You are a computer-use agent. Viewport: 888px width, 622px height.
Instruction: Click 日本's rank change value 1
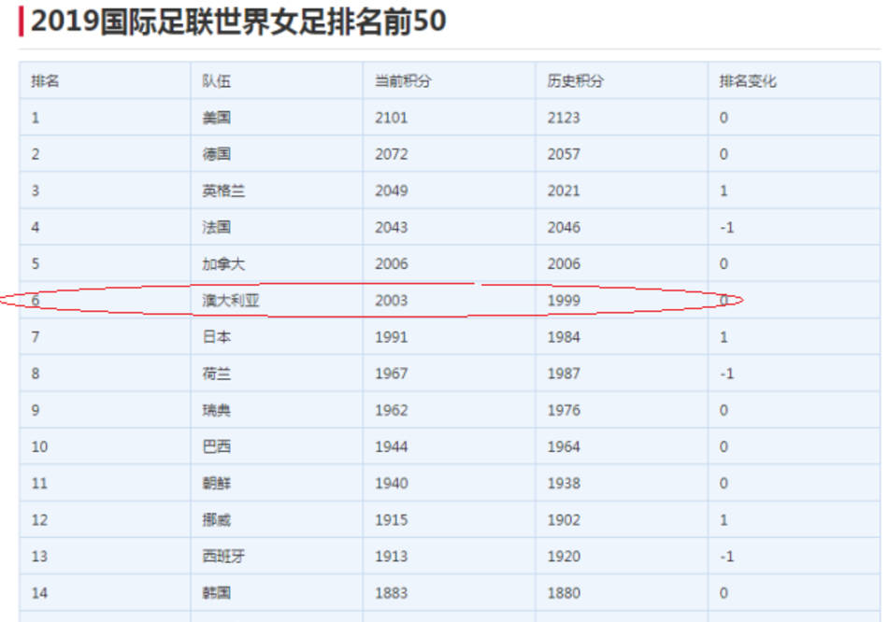click(x=723, y=337)
